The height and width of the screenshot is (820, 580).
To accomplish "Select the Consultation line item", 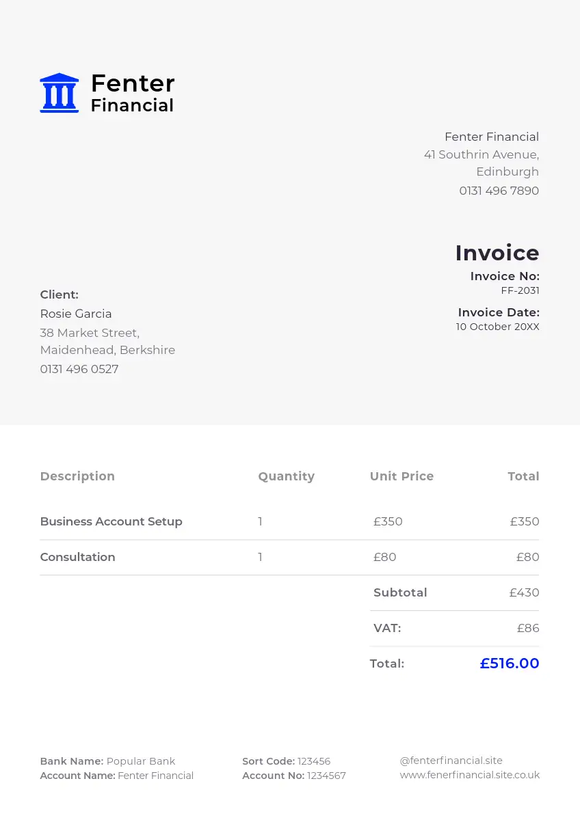I will 78,557.
